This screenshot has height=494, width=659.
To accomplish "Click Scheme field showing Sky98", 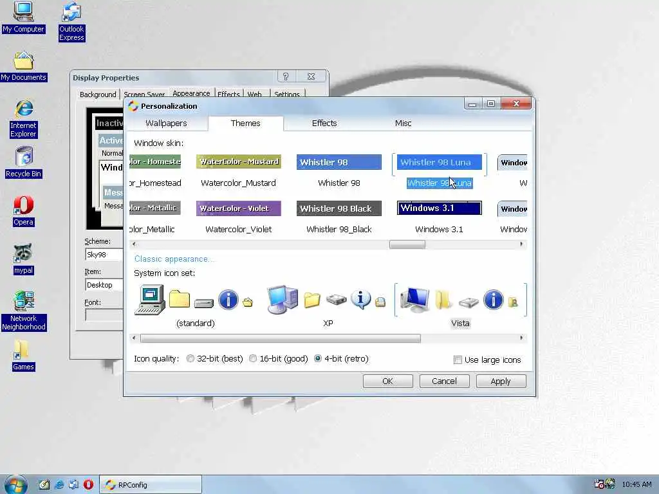I will 104,255.
